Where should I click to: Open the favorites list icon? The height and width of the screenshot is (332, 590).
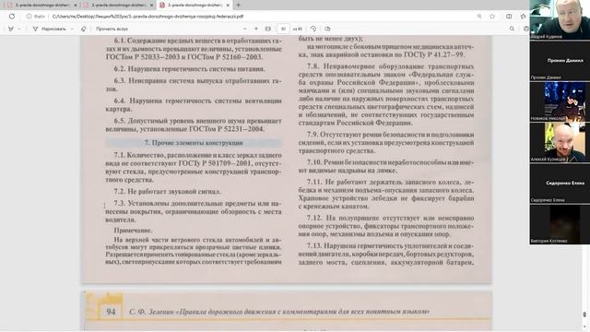(x=524, y=17)
